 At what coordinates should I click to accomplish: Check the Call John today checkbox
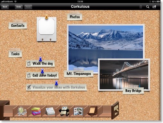29,75
